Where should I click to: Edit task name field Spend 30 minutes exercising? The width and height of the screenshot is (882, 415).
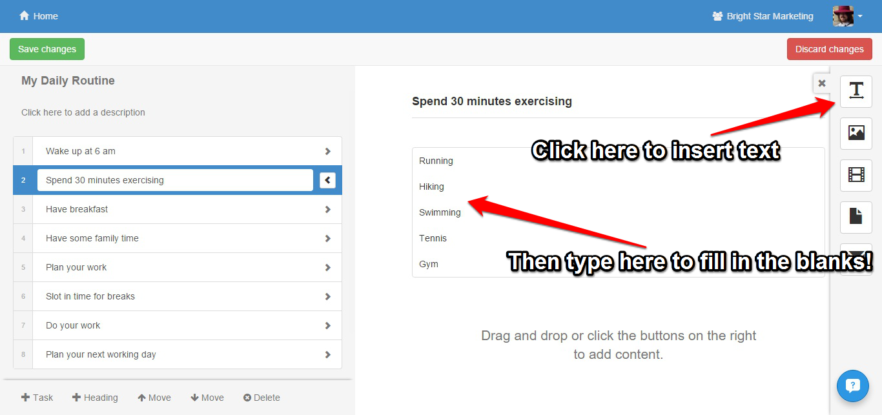point(175,180)
